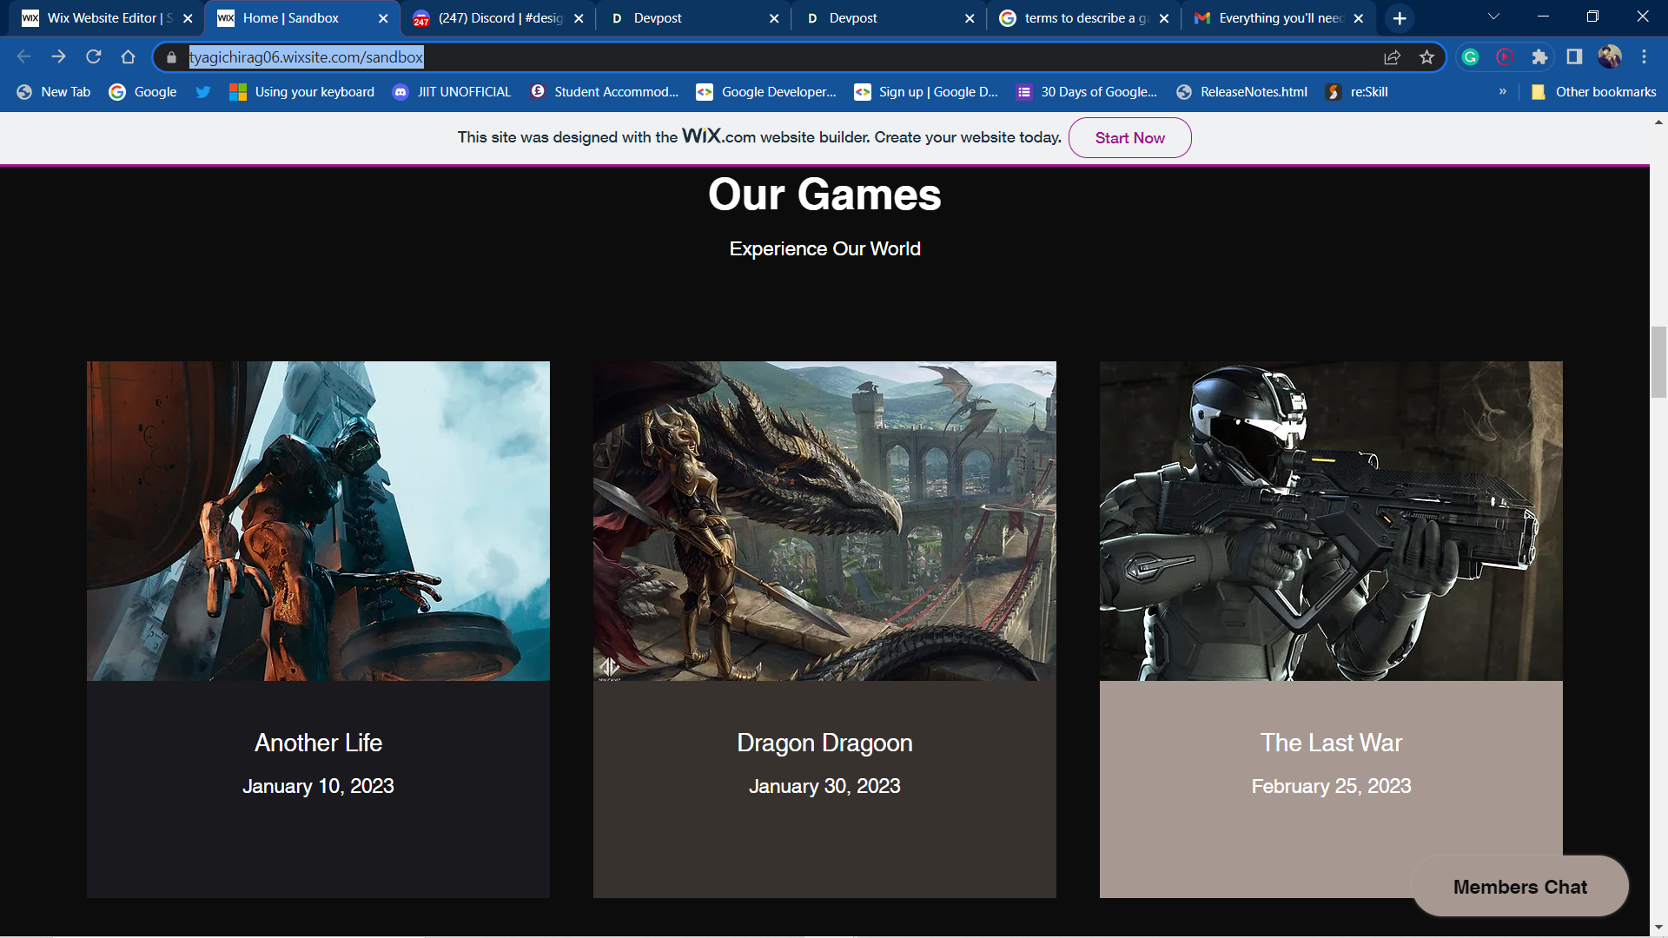Open JIIT UNOFFICIAL bookmark
Image resolution: width=1668 pixels, height=938 pixels.
[452, 92]
